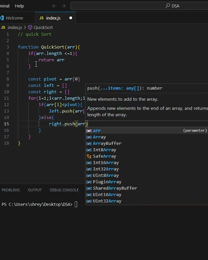
Task: Click the variable icon next to Uint8Array
Action: click(x=89, y=175)
